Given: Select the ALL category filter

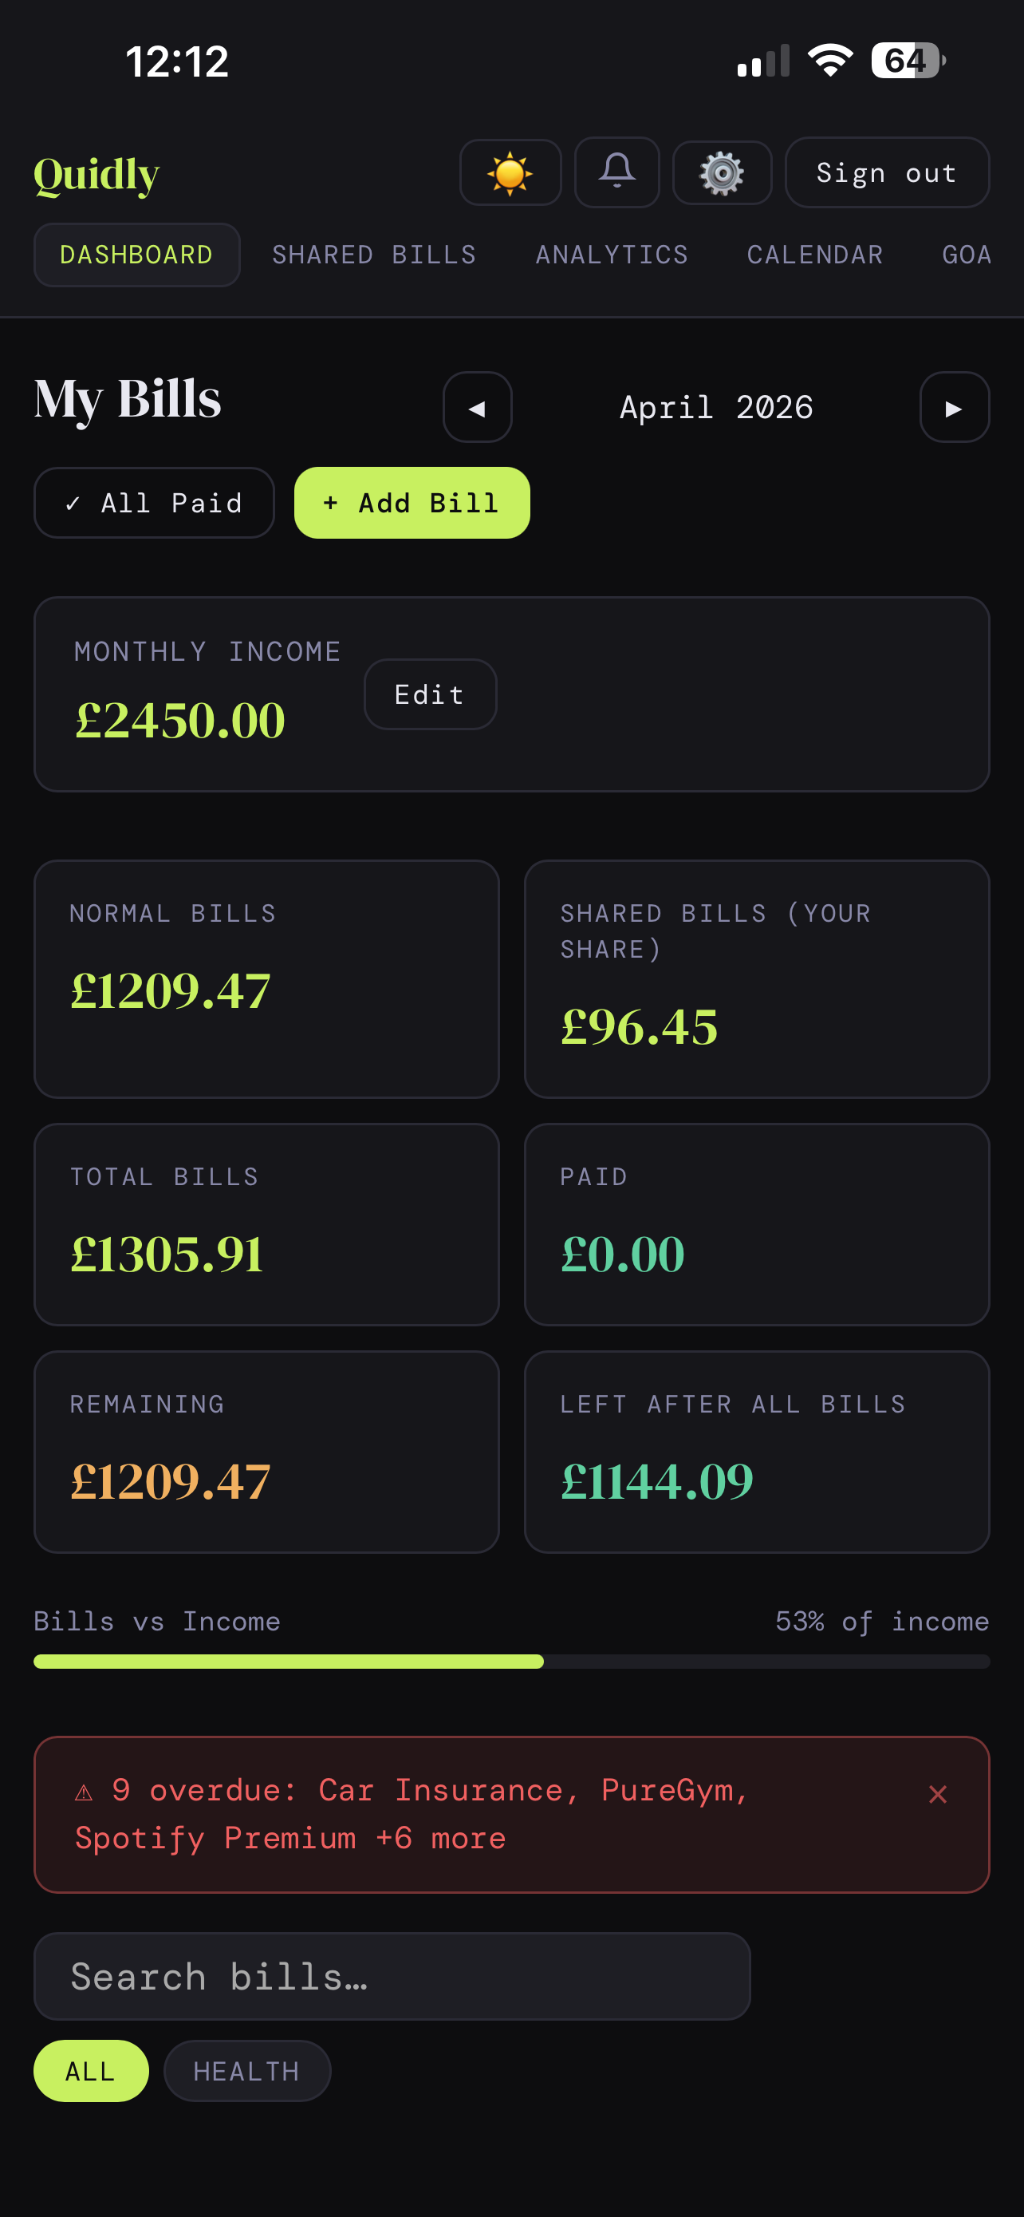Looking at the screenshot, I should [90, 2071].
